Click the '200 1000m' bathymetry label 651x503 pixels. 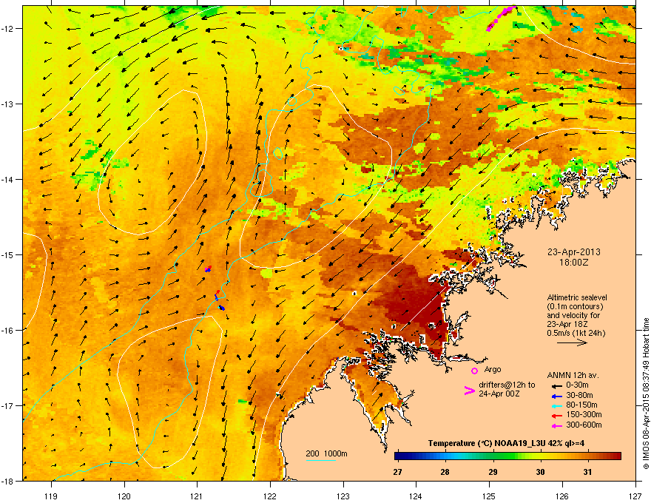click(327, 453)
